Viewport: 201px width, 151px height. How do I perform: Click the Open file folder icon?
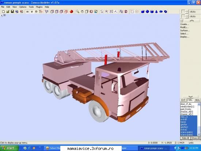pos(8,12)
